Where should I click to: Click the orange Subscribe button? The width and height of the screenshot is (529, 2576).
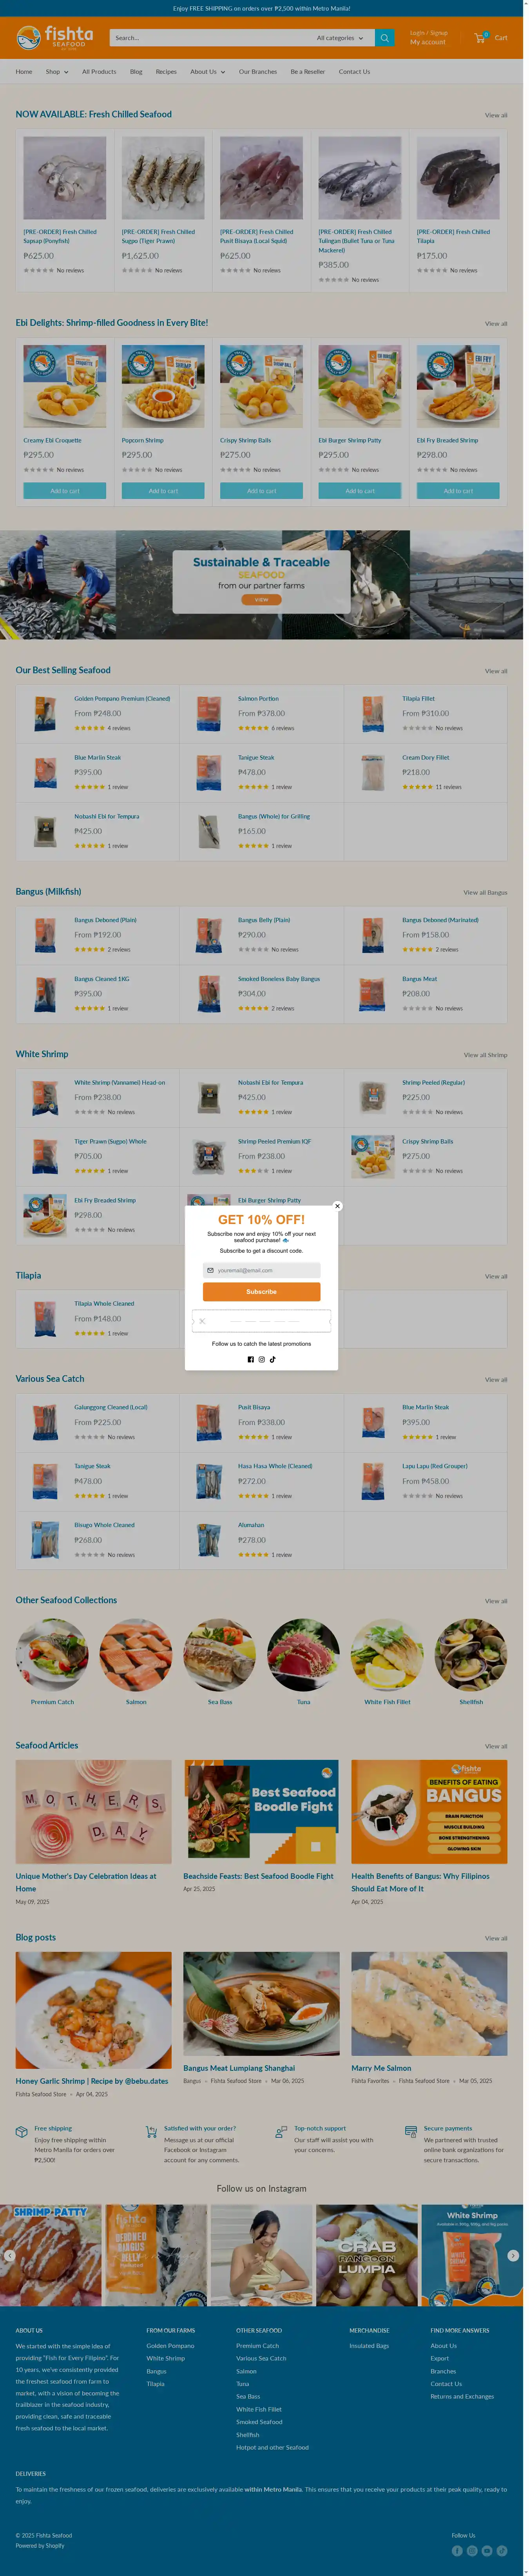click(x=261, y=1291)
